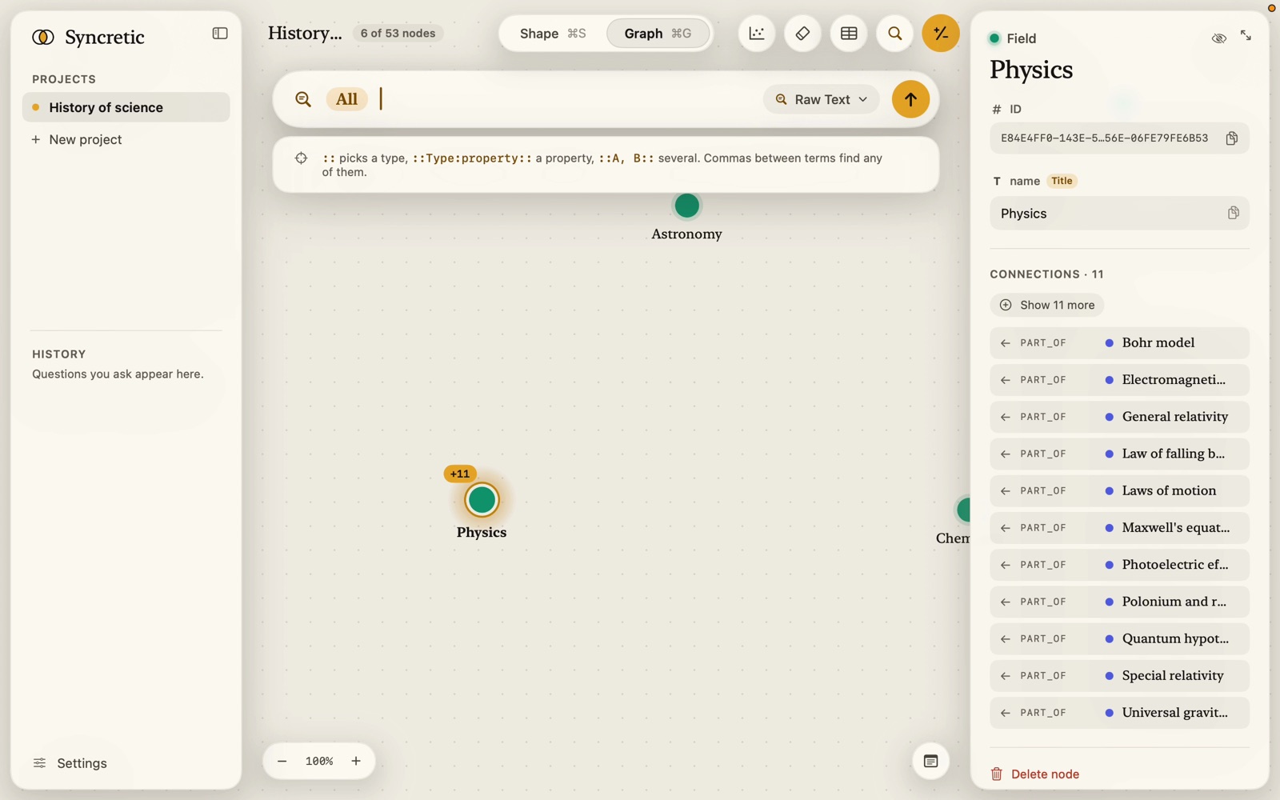Click the search magnifier toolbar icon

tap(894, 34)
